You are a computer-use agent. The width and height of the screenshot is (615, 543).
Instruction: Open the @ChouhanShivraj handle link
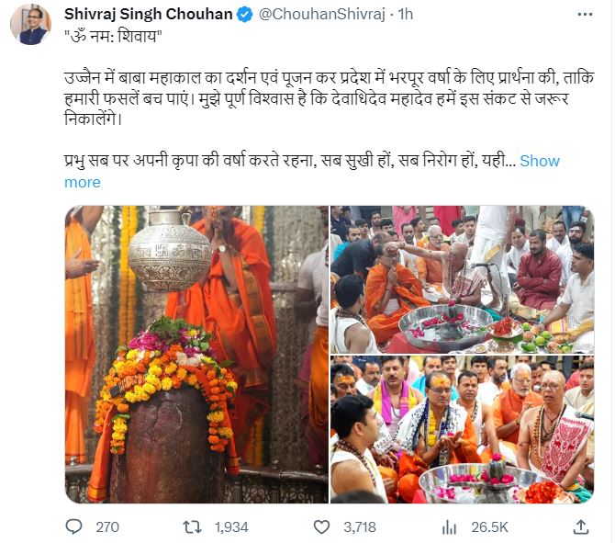tap(321, 14)
